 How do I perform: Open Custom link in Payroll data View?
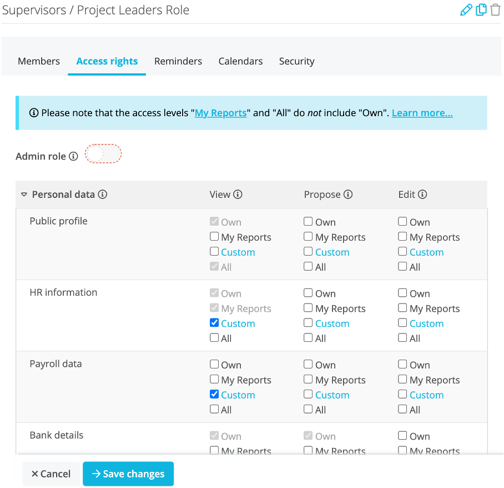238,395
